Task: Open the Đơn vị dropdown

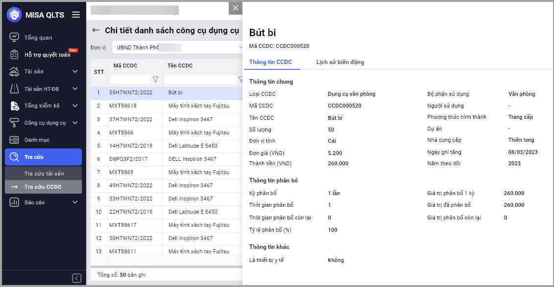Action: pyautogui.click(x=177, y=47)
